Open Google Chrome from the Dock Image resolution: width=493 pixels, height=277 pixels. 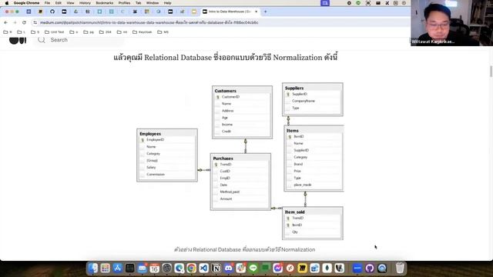(x=191, y=269)
